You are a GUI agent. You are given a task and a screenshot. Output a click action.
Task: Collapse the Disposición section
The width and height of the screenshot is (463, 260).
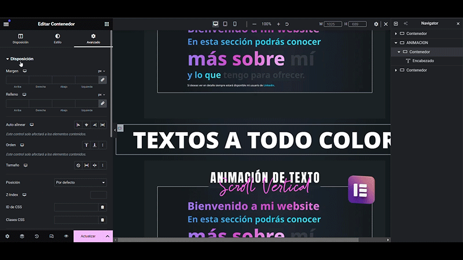[x=20, y=59]
